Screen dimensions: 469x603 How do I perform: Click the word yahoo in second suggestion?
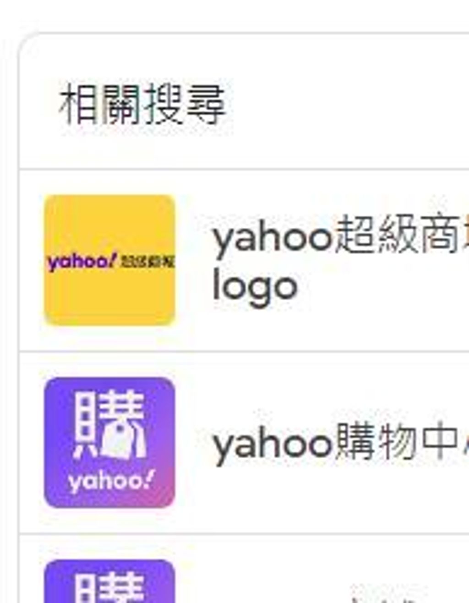[x=272, y=444]
